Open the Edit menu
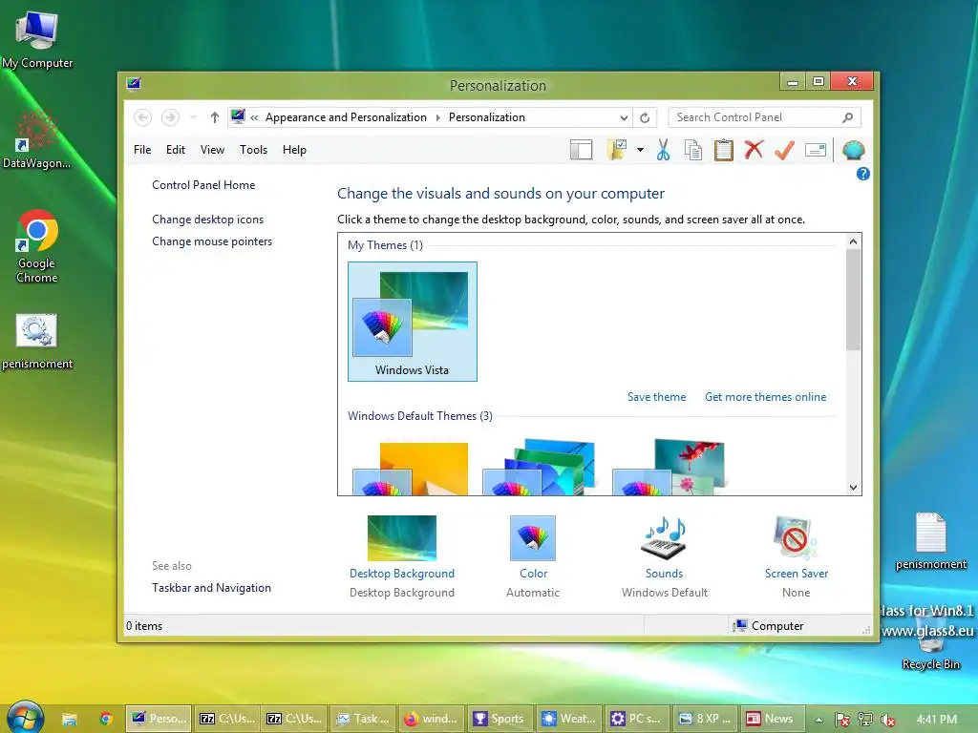The image size is (978, 733). [176, 150]
